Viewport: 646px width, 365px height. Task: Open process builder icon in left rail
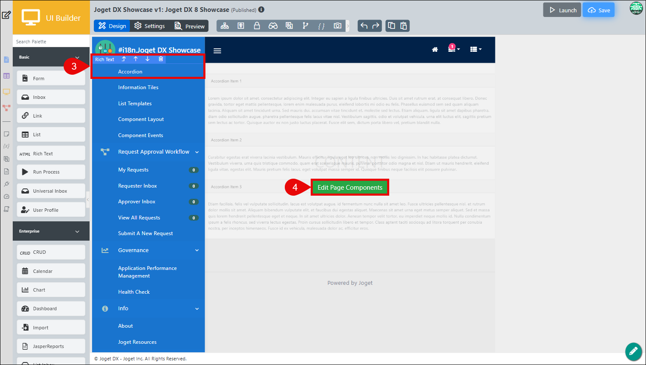pyautogui.click(x=6, y=108)
